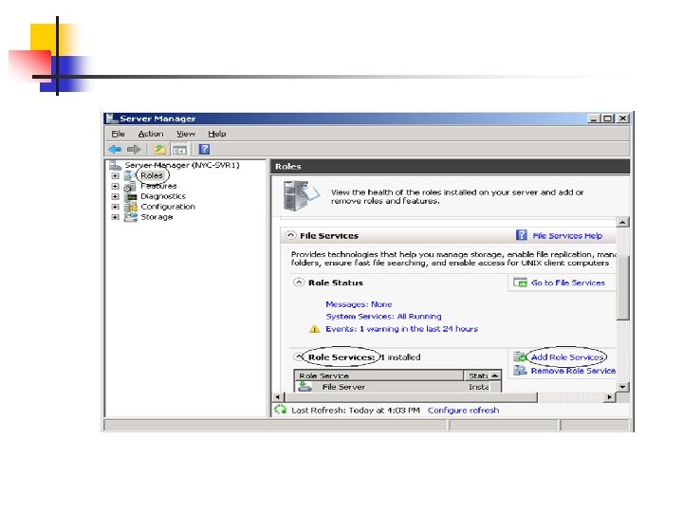This screenshot has height=512, width=683.
Task: Follow the Go to File Services link
Action: 568,283
